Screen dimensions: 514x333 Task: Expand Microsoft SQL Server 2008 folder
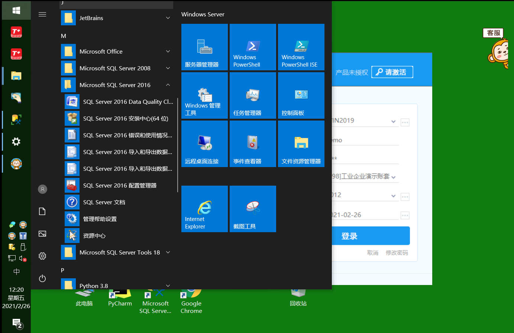click(x=117, y=68)
